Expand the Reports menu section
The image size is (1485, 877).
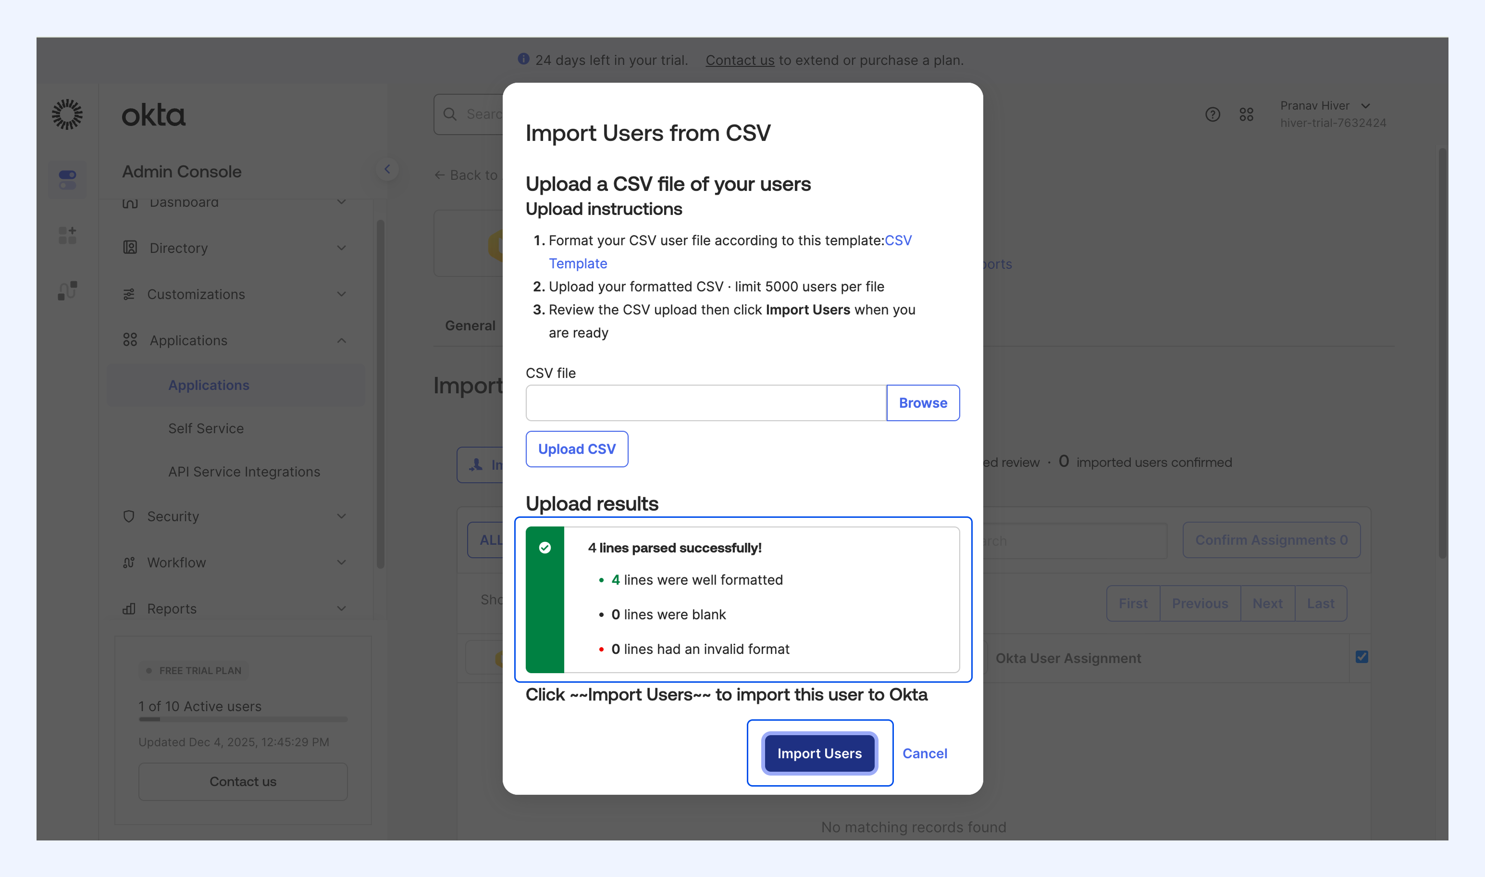341,608
